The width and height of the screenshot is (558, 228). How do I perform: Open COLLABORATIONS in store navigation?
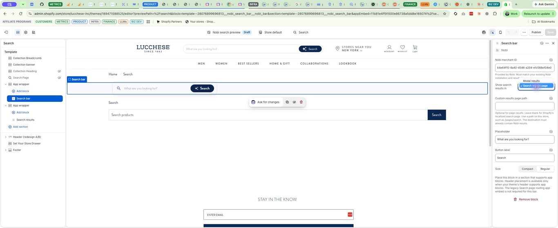coord(314,64)
